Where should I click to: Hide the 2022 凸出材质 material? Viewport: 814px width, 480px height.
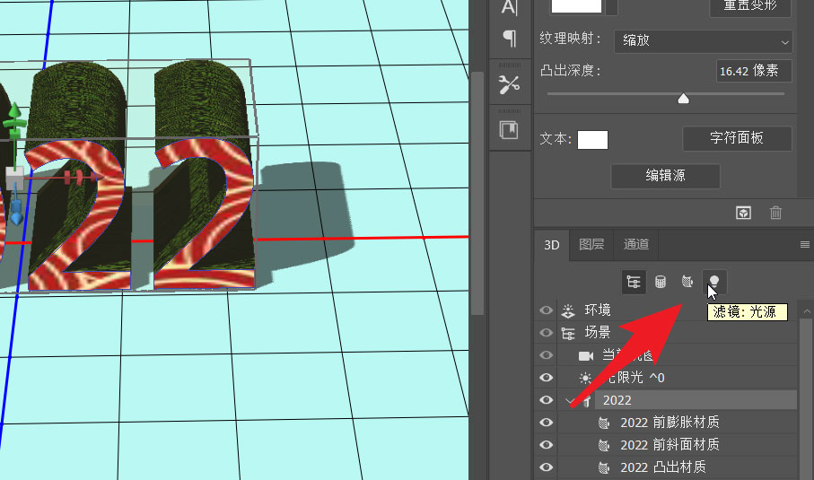pos(546,467)
